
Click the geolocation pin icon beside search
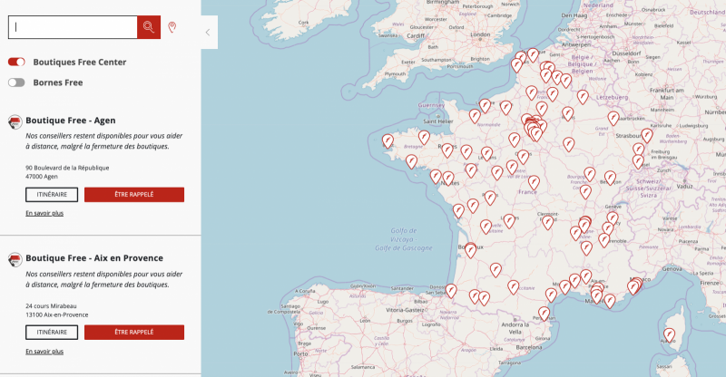tap(172, 27)
